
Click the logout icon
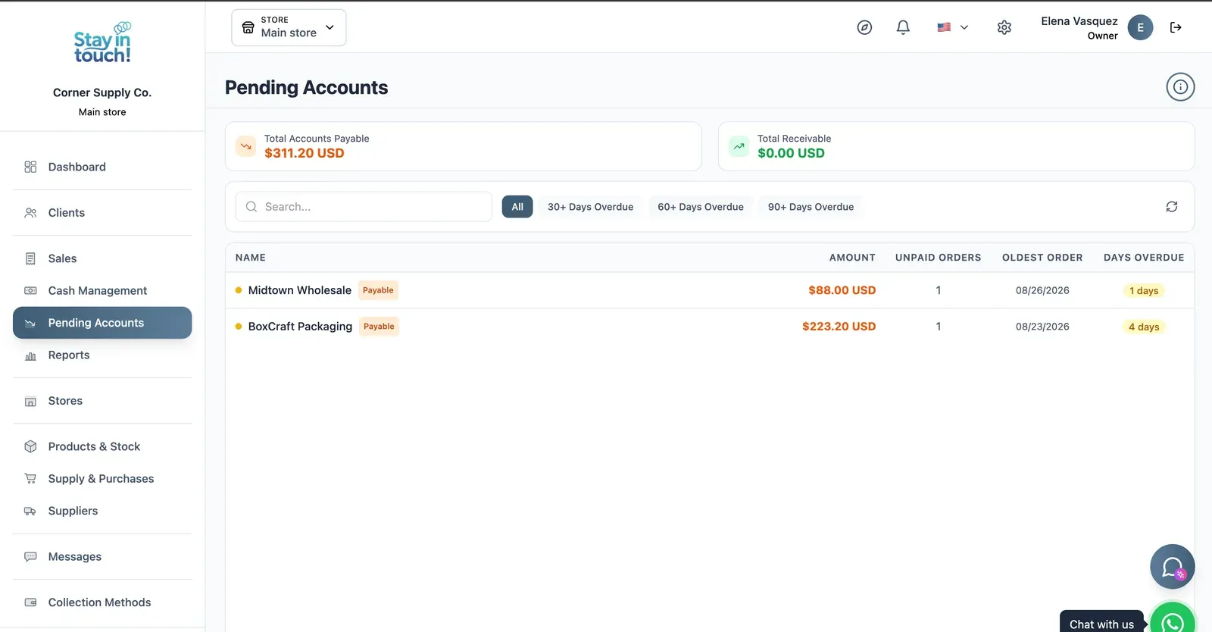click(1176, 27)
